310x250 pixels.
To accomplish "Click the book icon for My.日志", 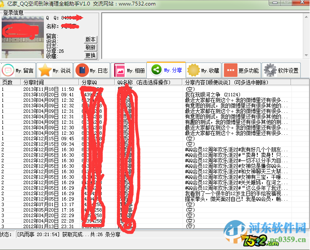I will tap(82, 70).
